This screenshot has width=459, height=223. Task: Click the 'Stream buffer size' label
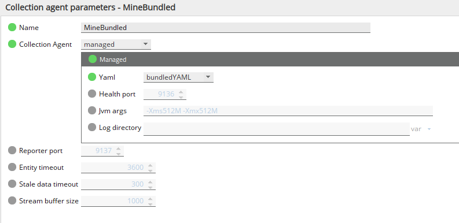pos(49,201)
